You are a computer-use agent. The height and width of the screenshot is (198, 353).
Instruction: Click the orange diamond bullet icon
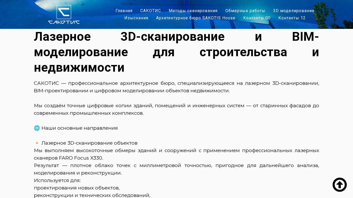[x=37, y=143]
